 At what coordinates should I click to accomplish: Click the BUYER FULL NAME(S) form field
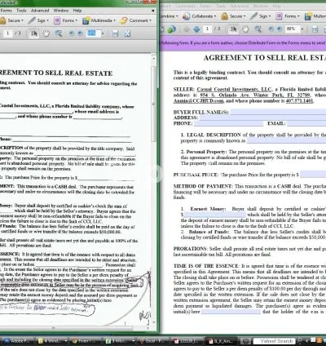tap(278, 112)
